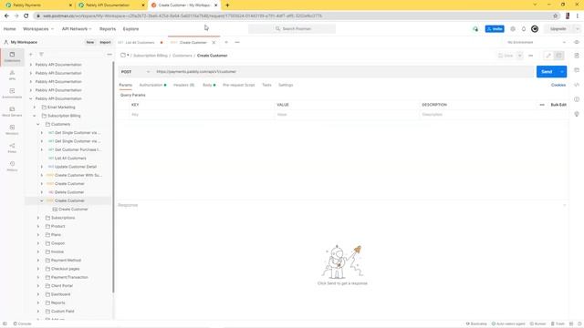This screenshot has height=328, width=584.
Task: Switch to the Body tab
Action: pyautogui.click(x=209, y=85)
